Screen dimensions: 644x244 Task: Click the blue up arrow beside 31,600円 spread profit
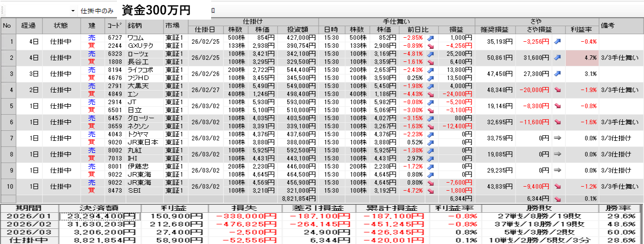click(x=557, y=57)
